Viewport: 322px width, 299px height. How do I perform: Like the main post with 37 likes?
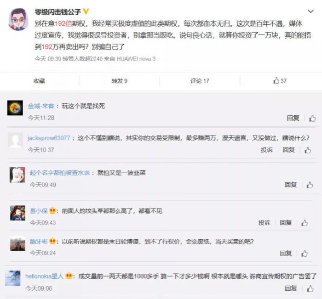click(x=280, y=81)
